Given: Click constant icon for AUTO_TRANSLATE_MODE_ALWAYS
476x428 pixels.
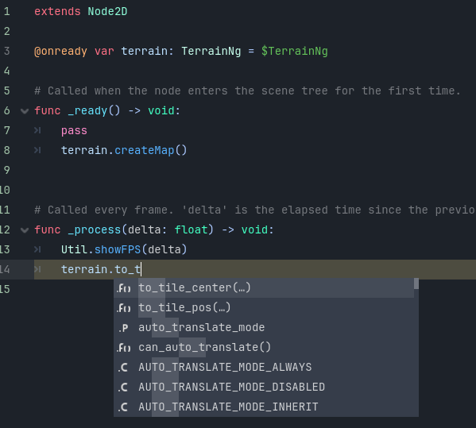Looking at the screenshot, I should tap(123, 368).
